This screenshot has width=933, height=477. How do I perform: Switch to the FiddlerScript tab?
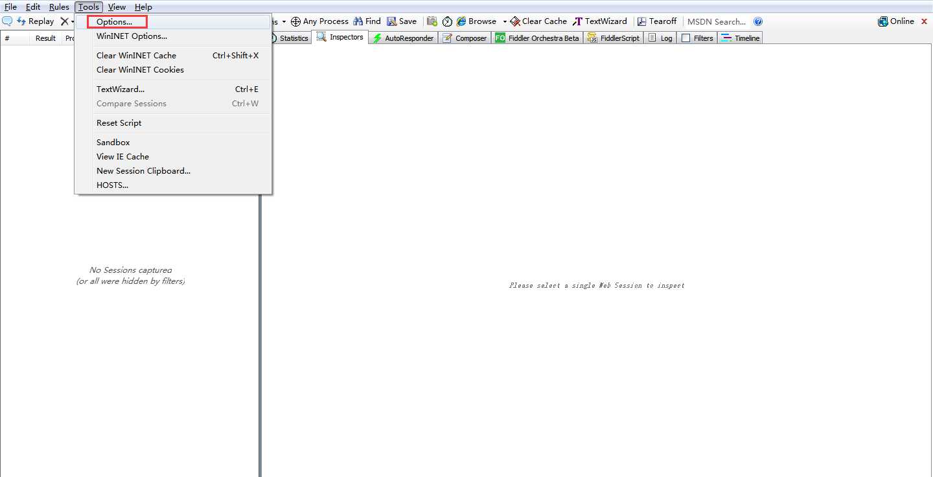pos(613,38)
